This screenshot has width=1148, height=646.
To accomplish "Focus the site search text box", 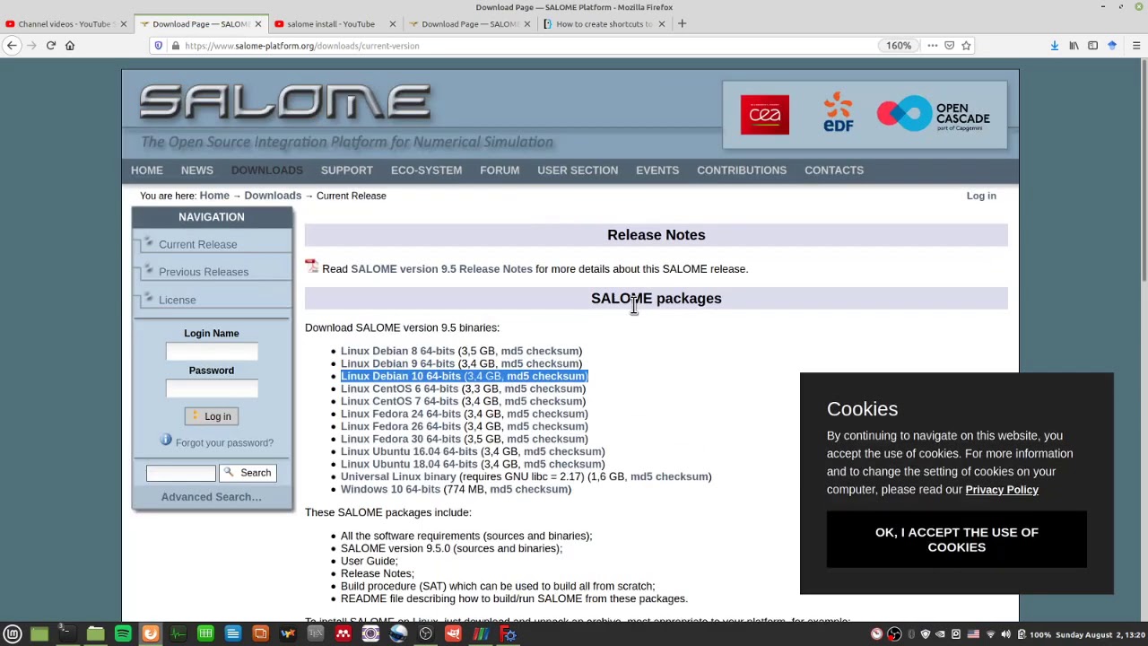I will 181,473.
